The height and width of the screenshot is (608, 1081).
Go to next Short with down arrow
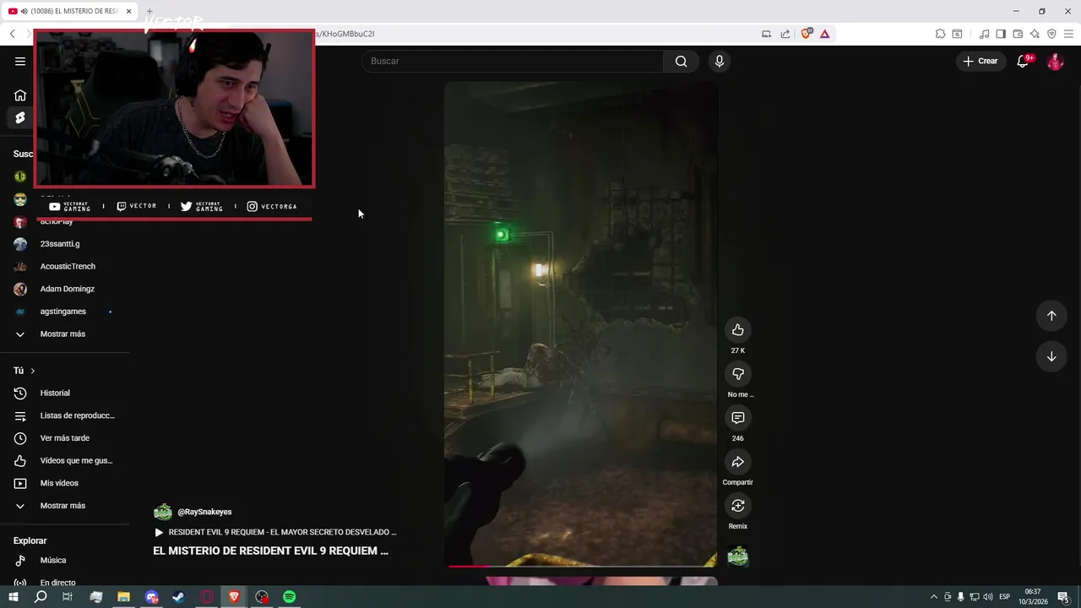click(1051, 356)
